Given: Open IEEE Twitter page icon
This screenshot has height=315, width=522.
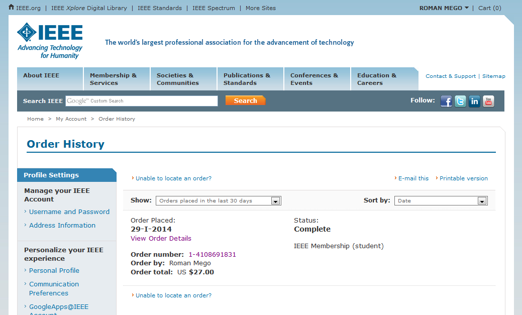Looking at the screenshot, I should pos(460,101).
